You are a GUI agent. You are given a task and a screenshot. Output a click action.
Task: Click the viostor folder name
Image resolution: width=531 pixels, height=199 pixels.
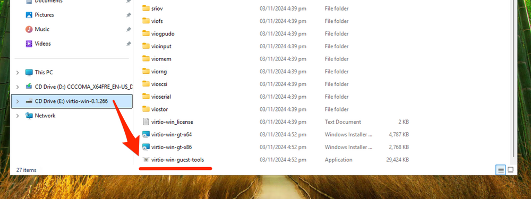click(159, 109)
